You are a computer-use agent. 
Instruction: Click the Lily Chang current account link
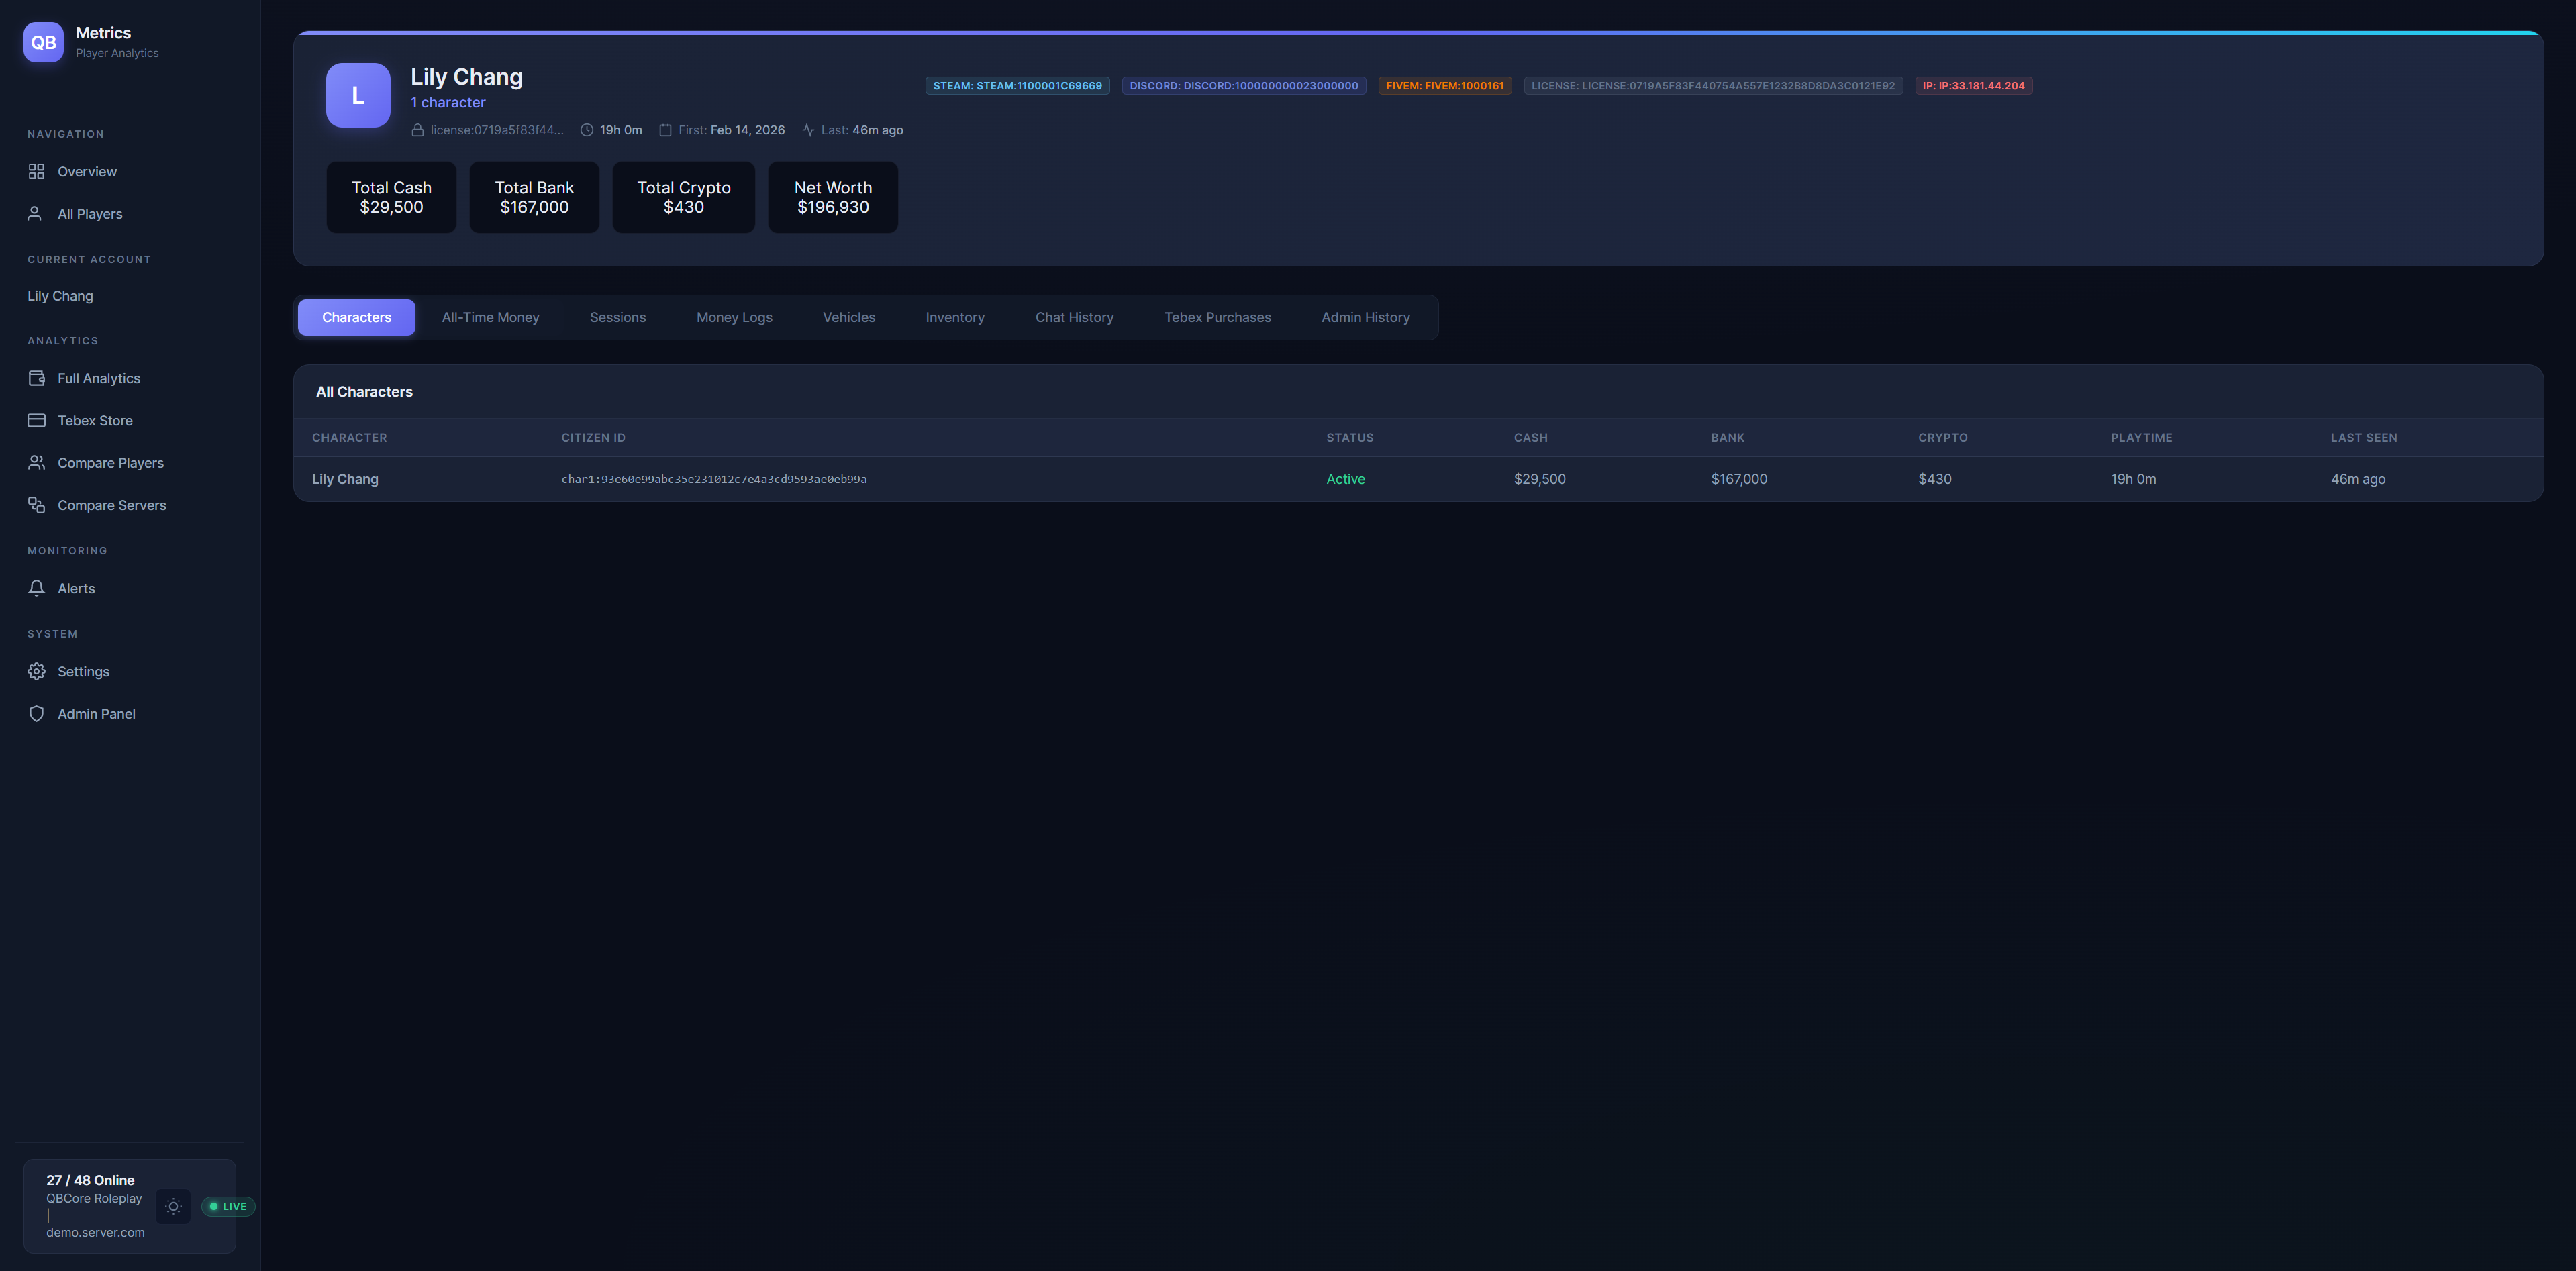pyautogui.click(x=60, y=296)
